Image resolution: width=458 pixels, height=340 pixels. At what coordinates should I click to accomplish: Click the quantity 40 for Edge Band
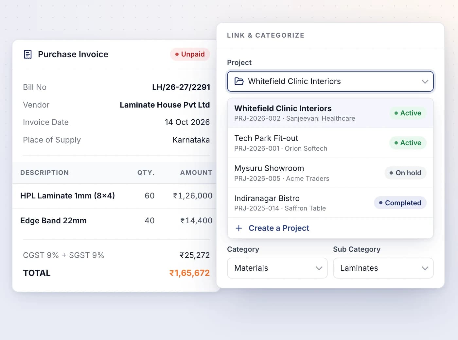150,221
